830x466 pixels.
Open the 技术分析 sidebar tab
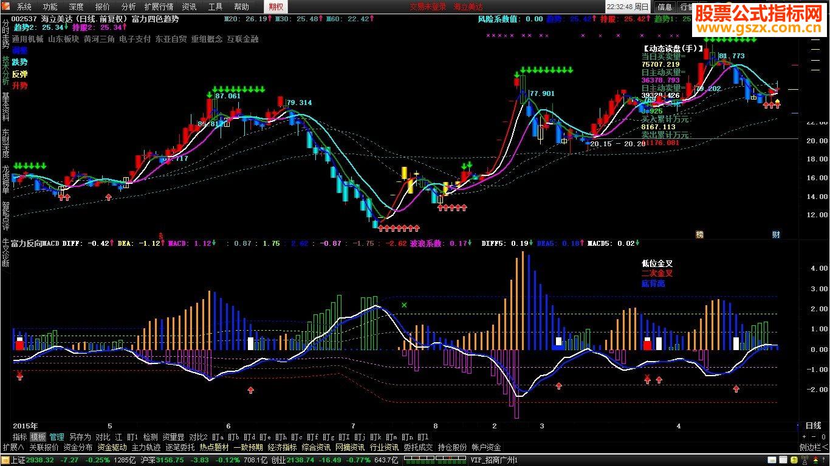point(5,70)
